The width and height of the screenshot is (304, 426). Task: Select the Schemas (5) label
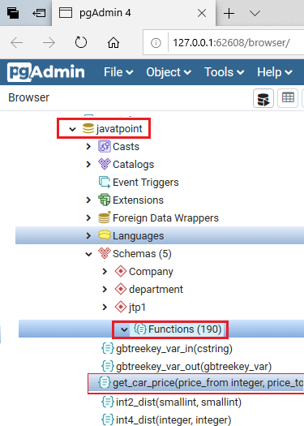[142, 254]
